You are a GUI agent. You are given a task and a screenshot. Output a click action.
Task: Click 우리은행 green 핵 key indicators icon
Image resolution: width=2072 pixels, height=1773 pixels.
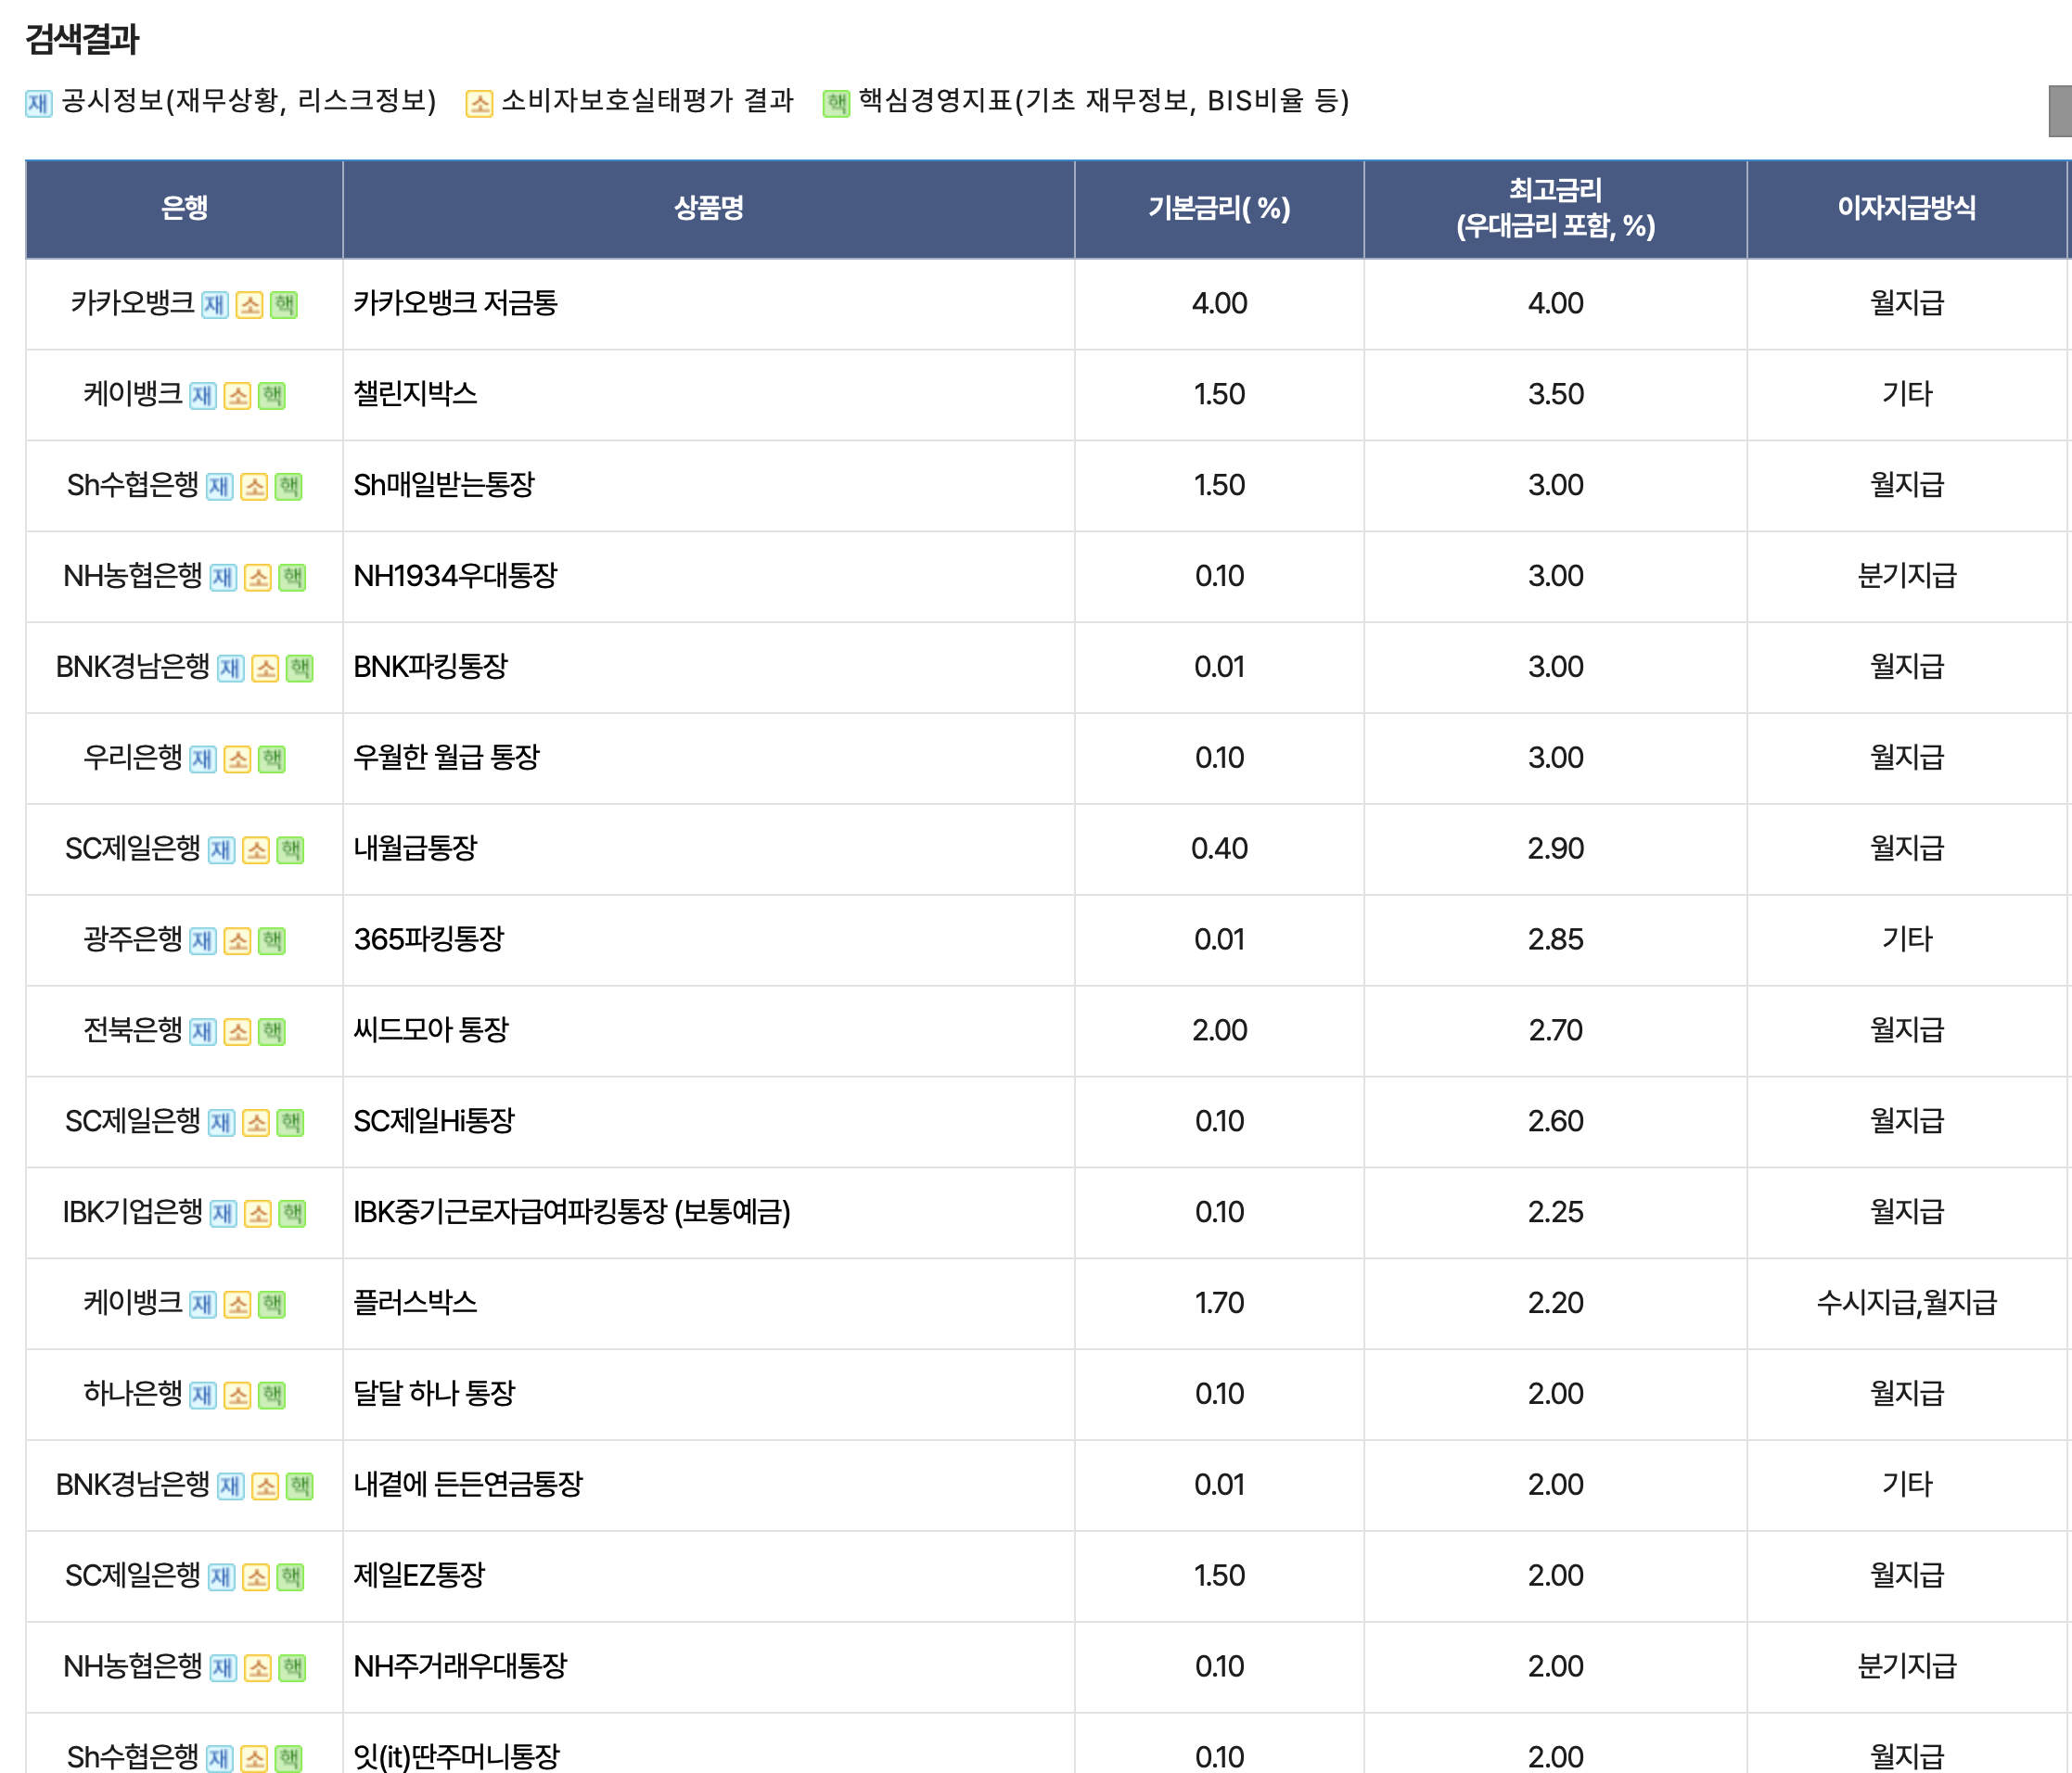(x=272, y=760)
